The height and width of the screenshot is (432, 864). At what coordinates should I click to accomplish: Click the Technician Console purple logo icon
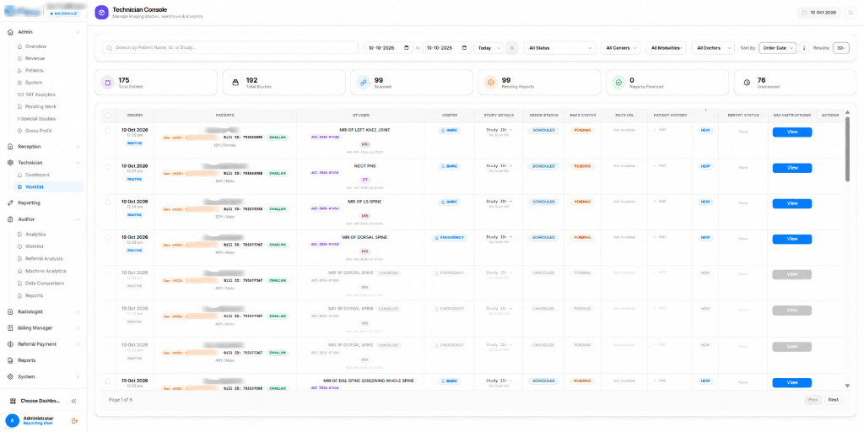(x=101, y=13)
